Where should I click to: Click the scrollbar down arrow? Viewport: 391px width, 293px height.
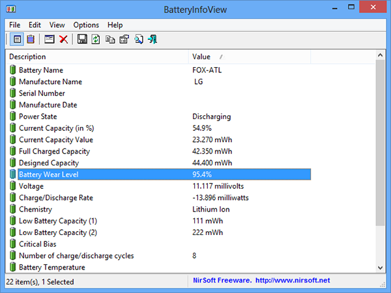[x=381, y=268]
